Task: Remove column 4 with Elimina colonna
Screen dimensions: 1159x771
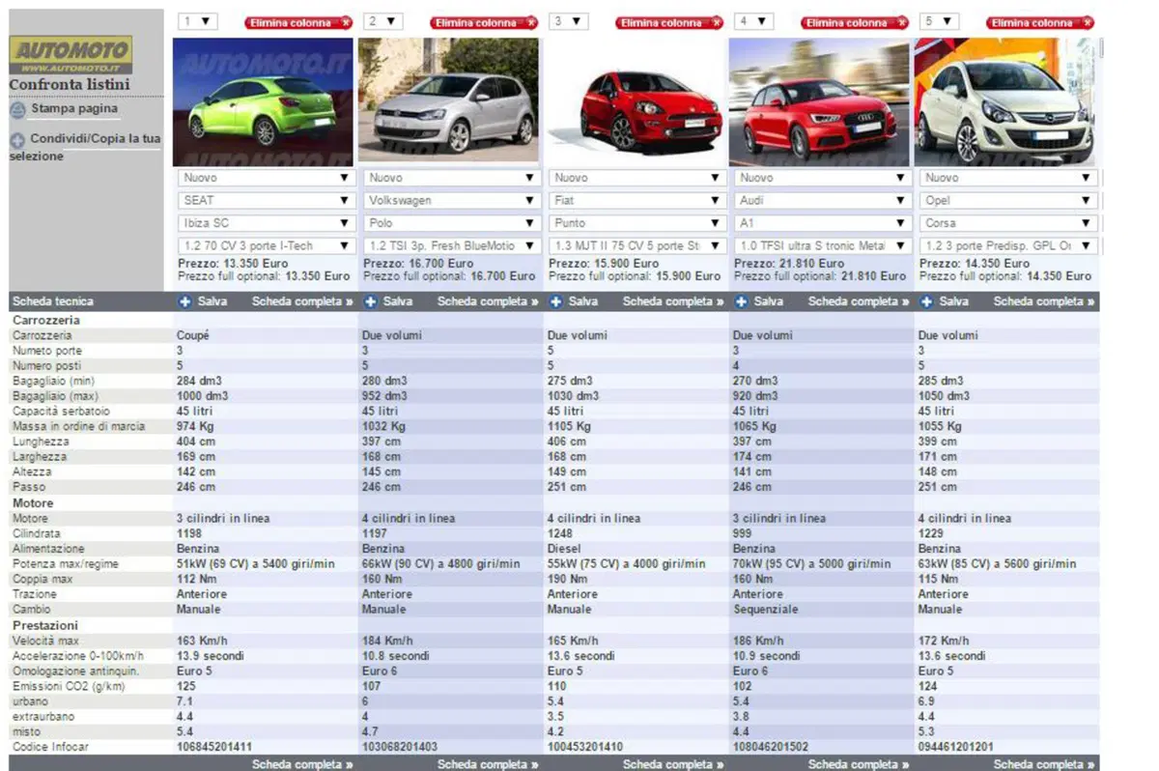Action: tap(855, 22)
